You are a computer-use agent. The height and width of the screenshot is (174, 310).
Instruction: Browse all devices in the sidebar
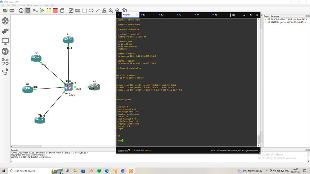pos(5,62)
